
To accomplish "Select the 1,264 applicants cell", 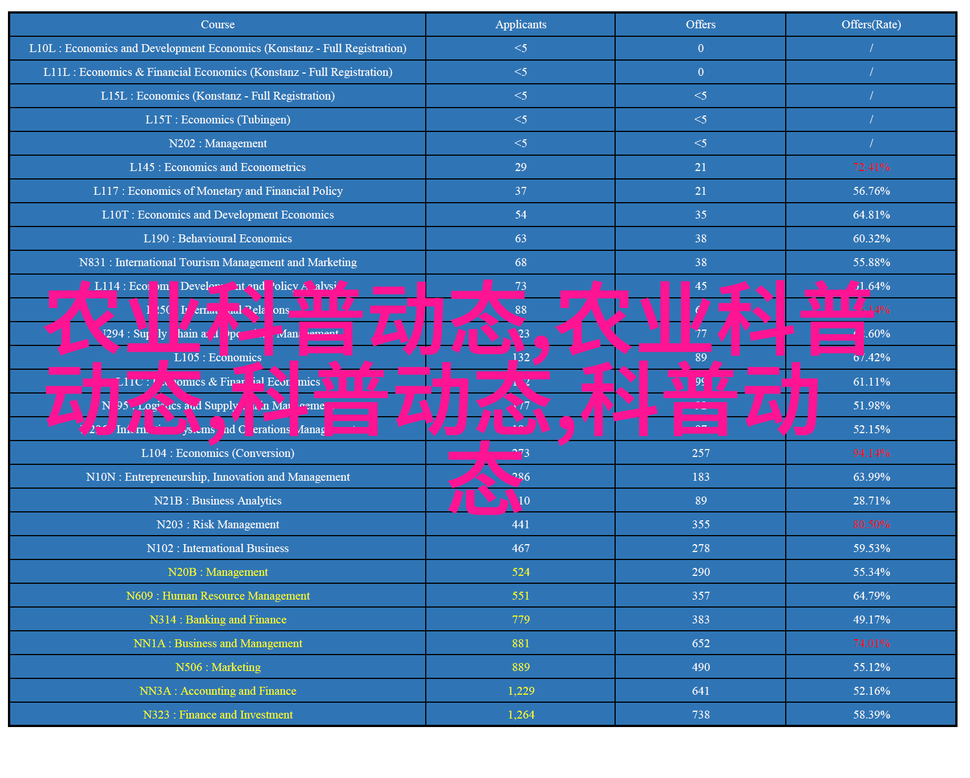I will 520,715.
